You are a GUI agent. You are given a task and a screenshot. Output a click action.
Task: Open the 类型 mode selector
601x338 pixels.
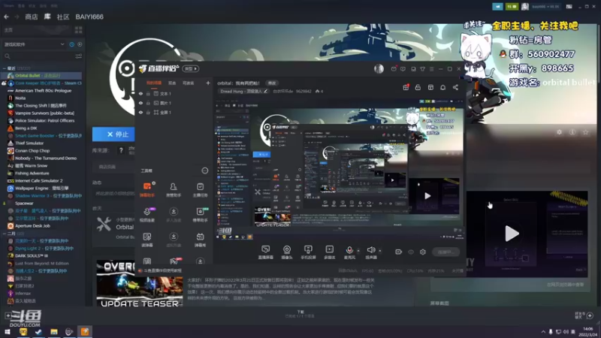click(191, 68)
